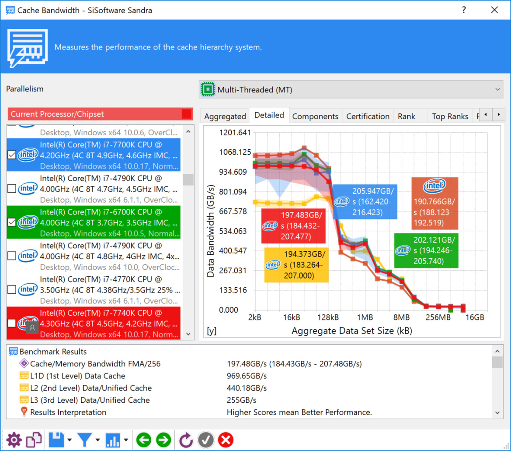Click the Benchmark Results scrollbar thumb
Screen dimensions: 511x451
pyautogui.click(x=497, y=362)
